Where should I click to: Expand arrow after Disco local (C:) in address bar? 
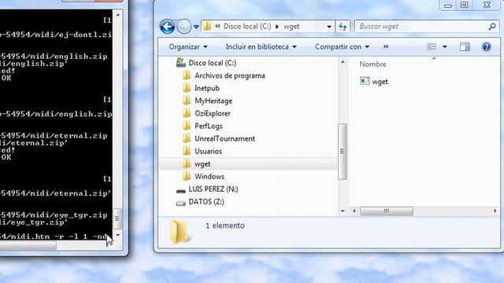coord(277,27)
